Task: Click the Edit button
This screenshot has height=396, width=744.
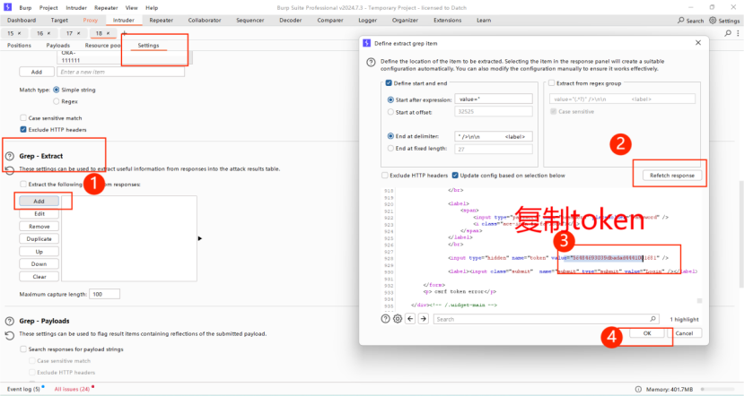Action: coord(39,213)
